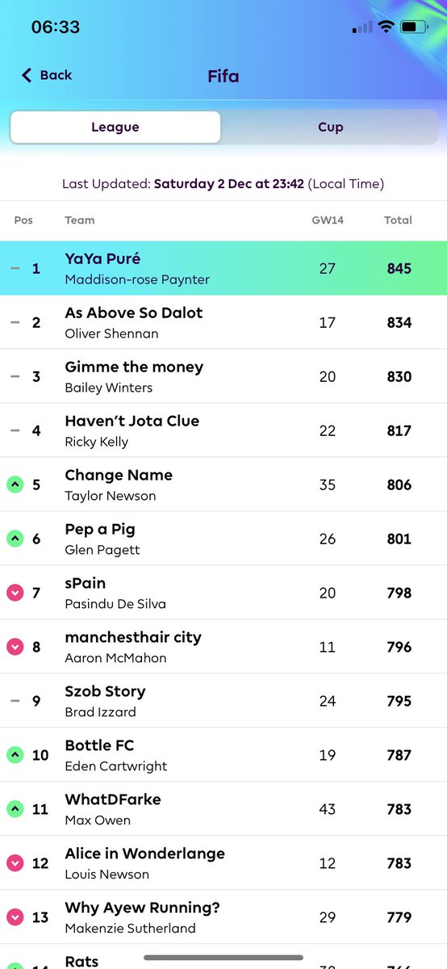Tap red down arrow beside manchesthair city
The width and height of the screenshot is (447, 969).
pos(15,647)
